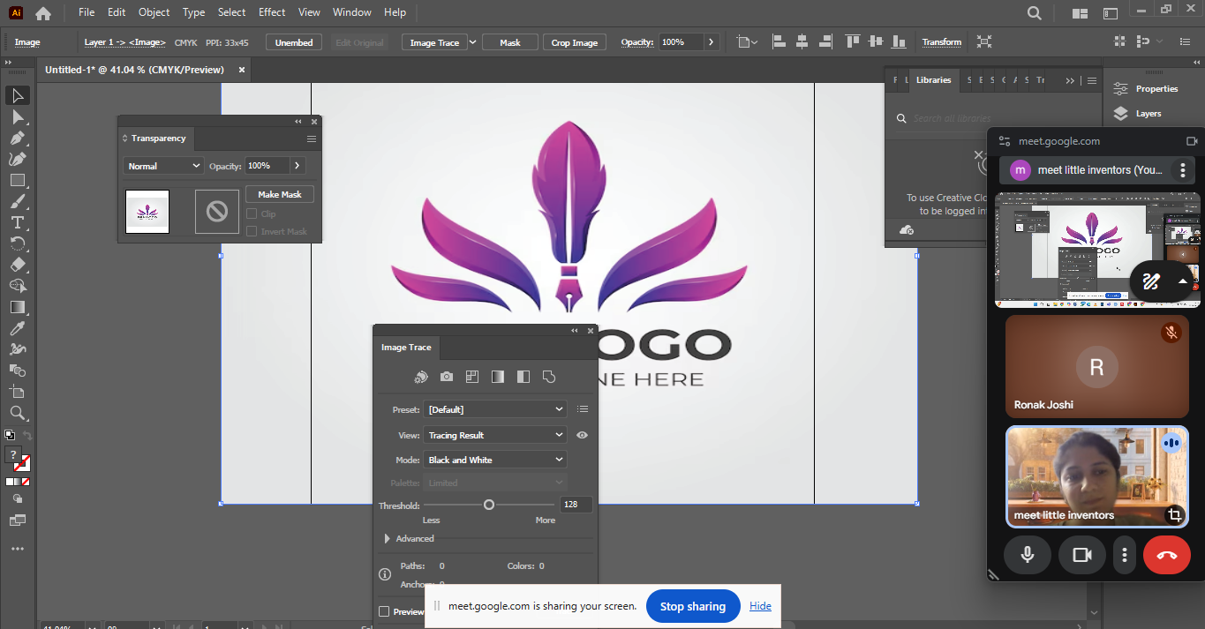Viewport: 1205px width, 629px height.
Task: Click the Make Mask button
Action: pyautogui.click(x=280, y=194)
